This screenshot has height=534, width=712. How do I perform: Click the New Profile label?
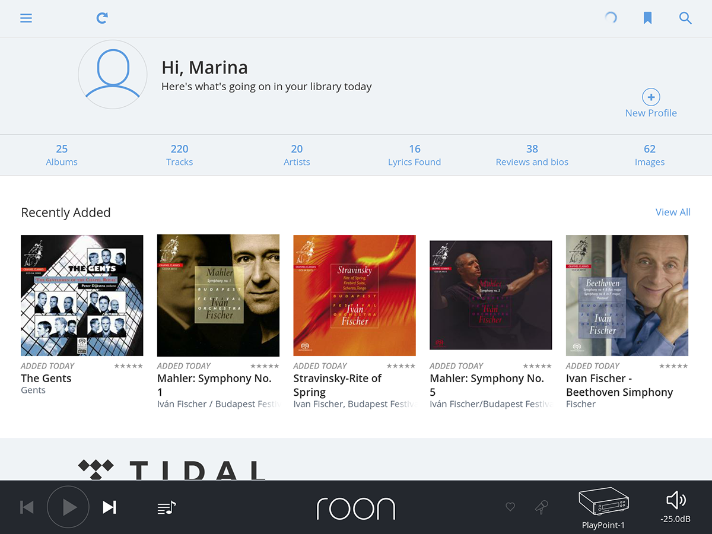coord(651,113)
